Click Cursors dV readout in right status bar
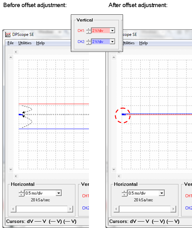The width and height of the screenshot is (192, 228). (144, 222)
